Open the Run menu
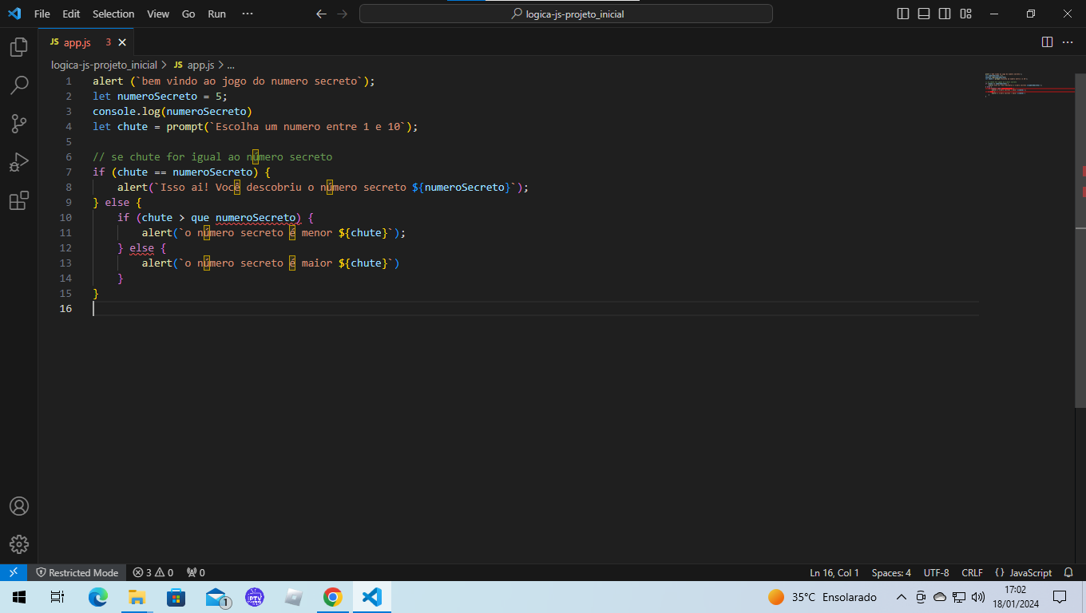Screen dimensions: 1086x613 pos(216,14)
